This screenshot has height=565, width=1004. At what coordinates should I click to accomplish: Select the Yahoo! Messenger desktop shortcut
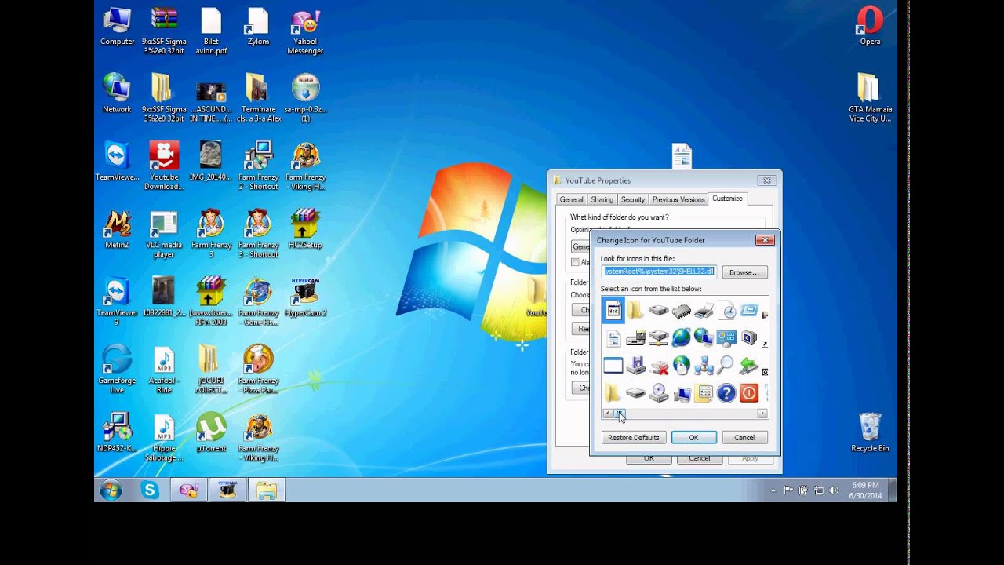click(x=305, y=32)
